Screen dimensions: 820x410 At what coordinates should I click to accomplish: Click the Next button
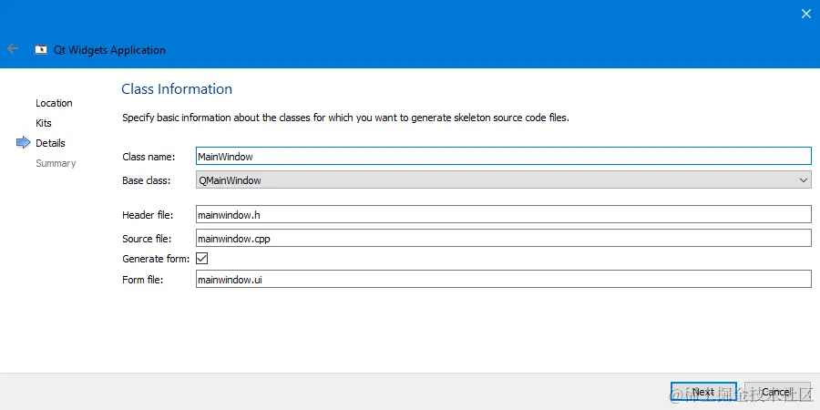[x=703, y=392]
